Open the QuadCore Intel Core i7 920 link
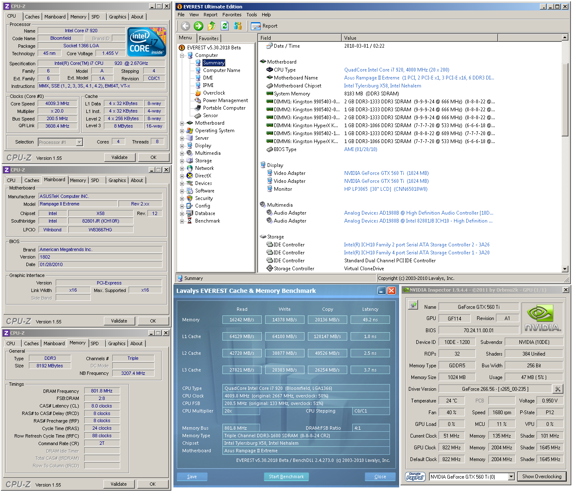573x492 pixels. [x=397, y=70]
